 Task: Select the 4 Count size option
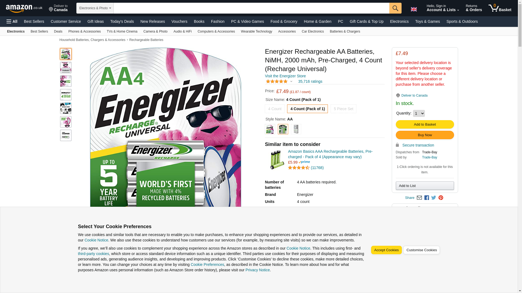coord(275,109)
